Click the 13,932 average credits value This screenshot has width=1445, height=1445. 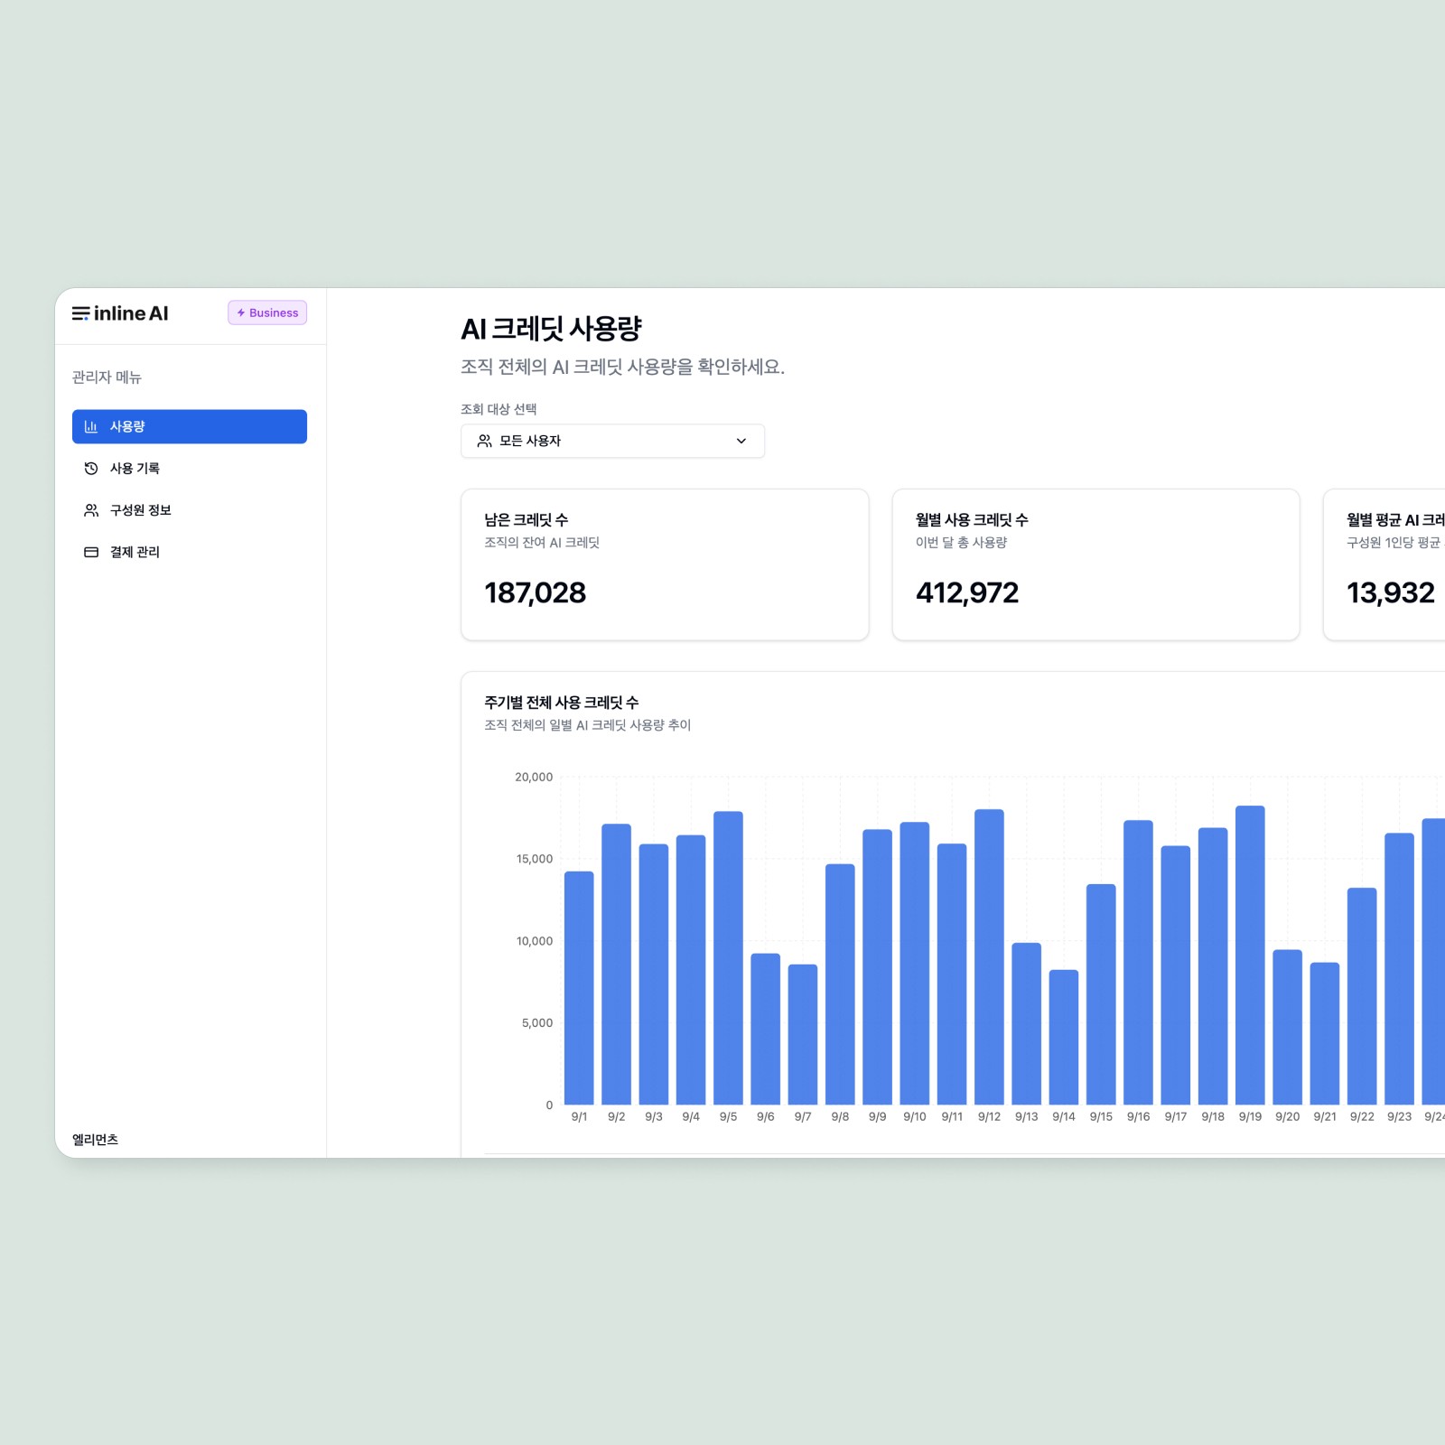click(x=1390, y=592)
